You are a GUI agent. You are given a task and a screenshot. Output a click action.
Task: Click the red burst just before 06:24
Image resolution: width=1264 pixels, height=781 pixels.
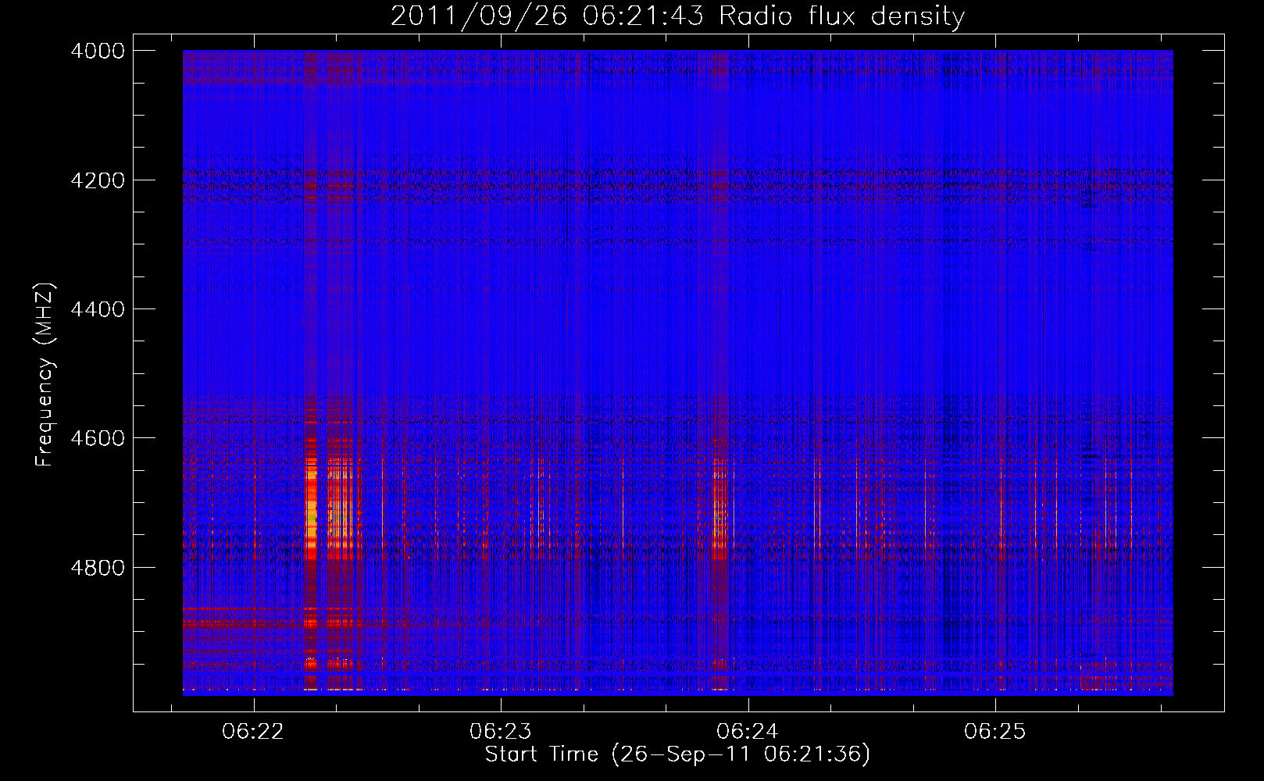pyautogui.click(x=719, y=508)
